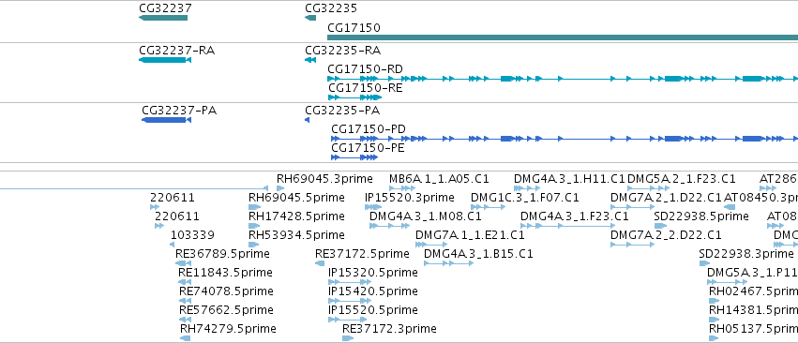Image resolution: width=798 pixels, height=343 pixels.
Task: Click the CG32237-PA protein feature bar
Action: pyautogui.click(x=166, y=120)
